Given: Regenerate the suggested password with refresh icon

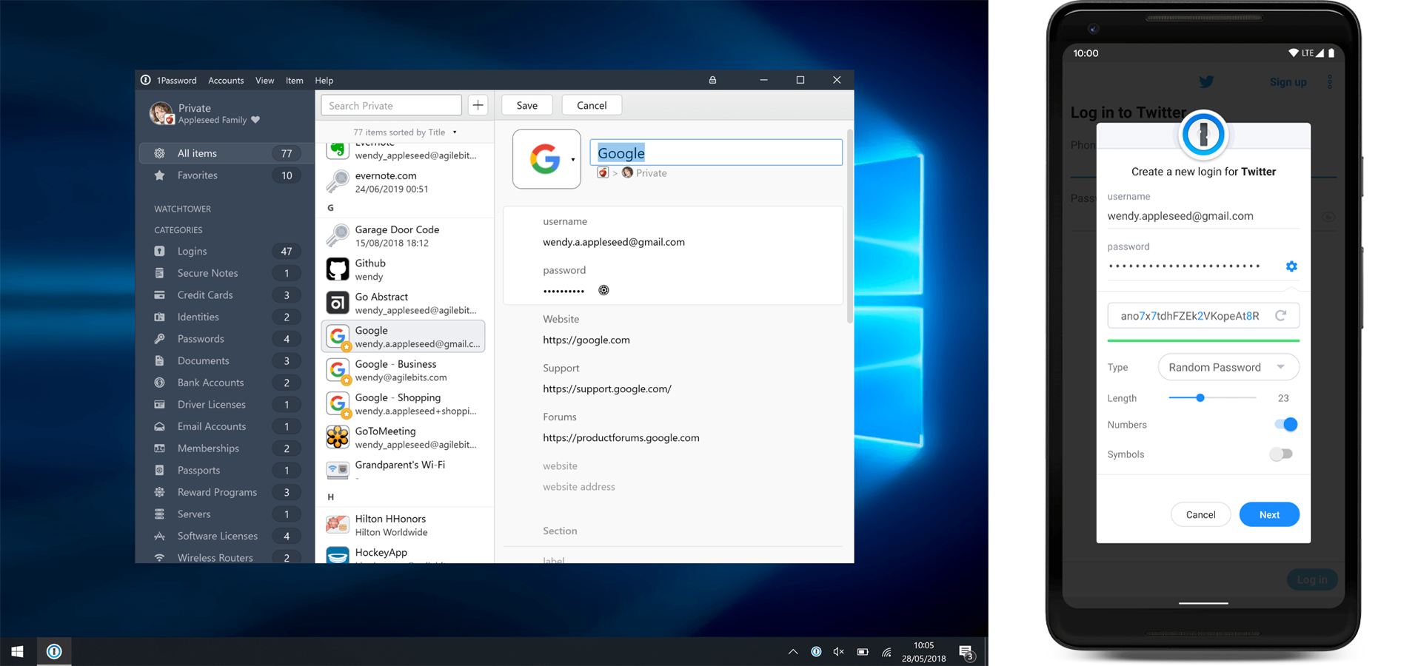Looking at the screenshot, I should tap(1281, 316).
